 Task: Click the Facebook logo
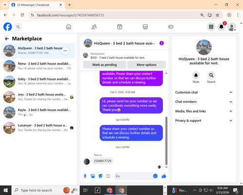click(x=8, y=27)
